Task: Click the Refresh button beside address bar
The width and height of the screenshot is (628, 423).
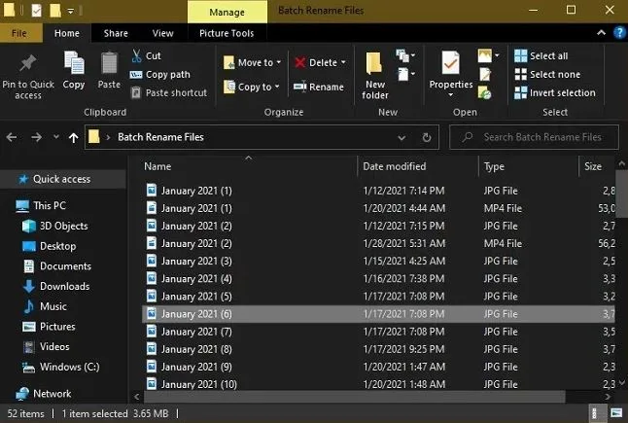Action: 427,137
